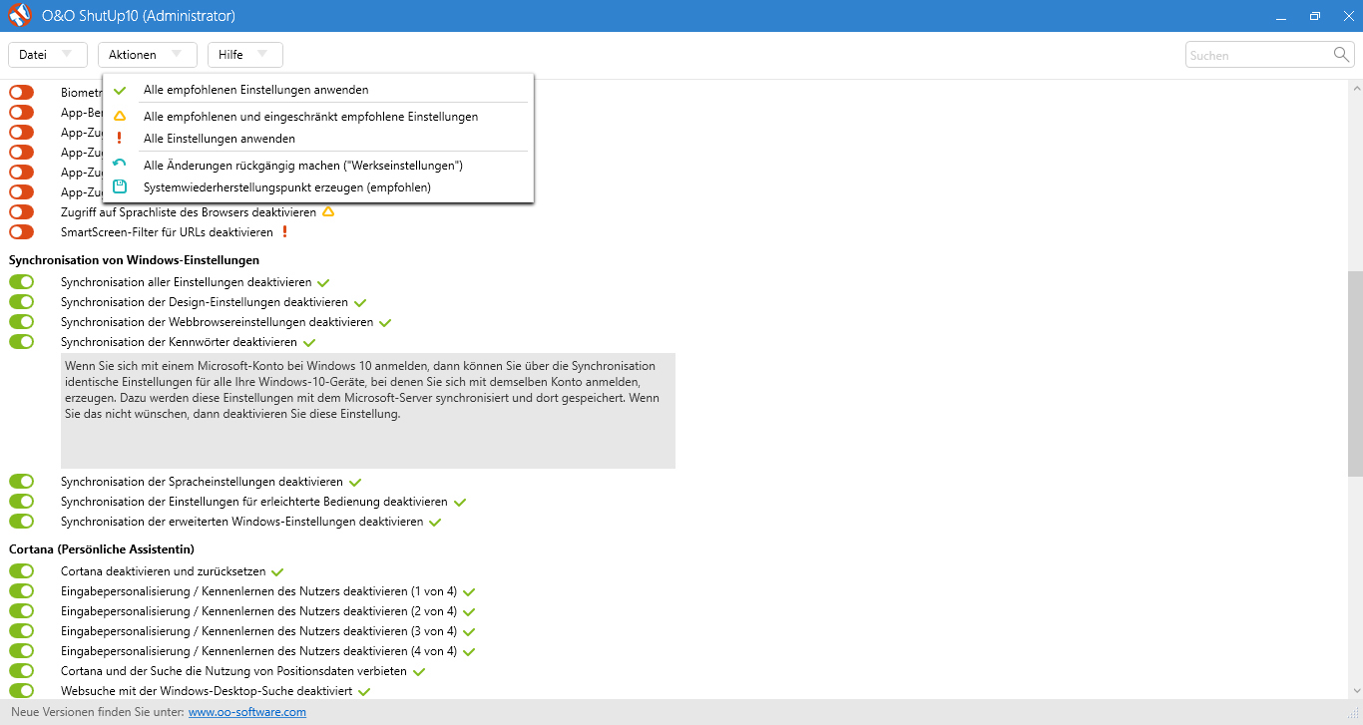The height and width of the screenshot is (725, 1363).
Task: Switch off Synchronisation der Design-Einstellungen toggle
Action: 21,301
